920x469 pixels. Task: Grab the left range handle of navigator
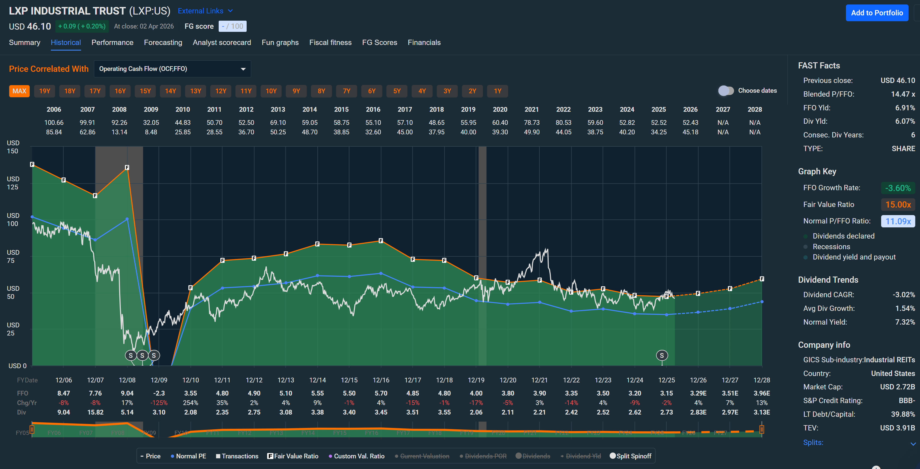point(32,429)
